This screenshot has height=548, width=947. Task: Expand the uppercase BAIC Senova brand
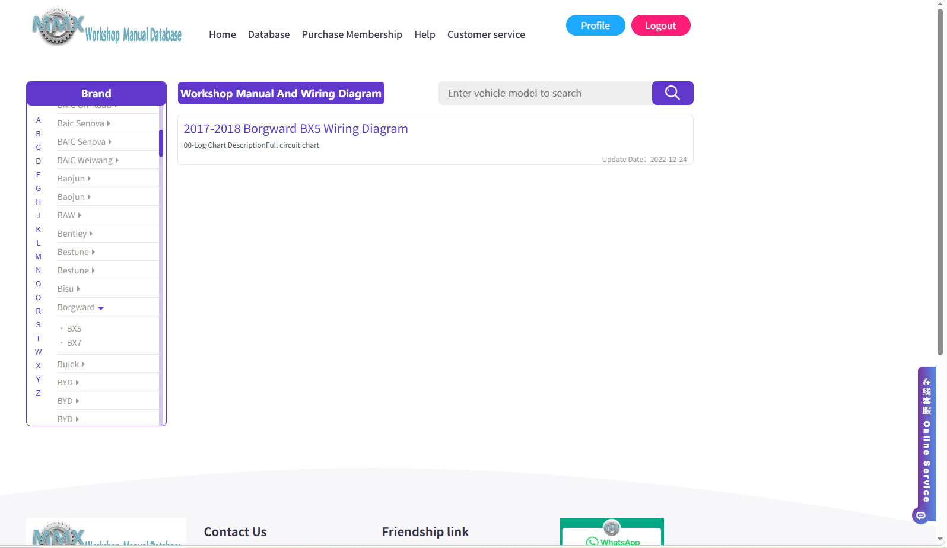click(x=84, y=142)
